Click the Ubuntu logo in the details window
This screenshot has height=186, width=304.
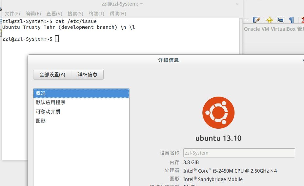coord(218,113)
